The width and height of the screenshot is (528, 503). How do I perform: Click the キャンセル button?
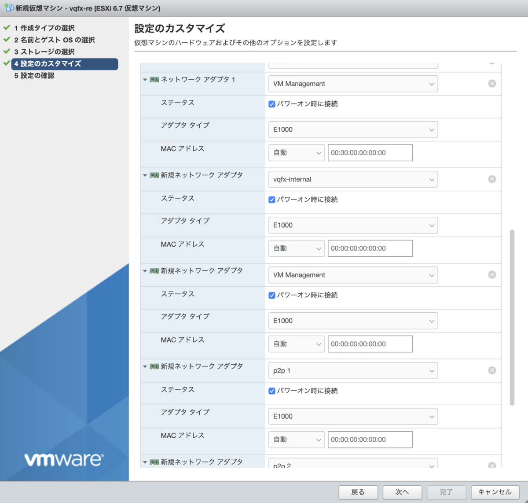495,492
